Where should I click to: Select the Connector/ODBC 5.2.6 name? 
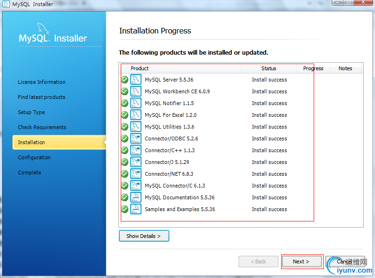(x=172, y=139)
